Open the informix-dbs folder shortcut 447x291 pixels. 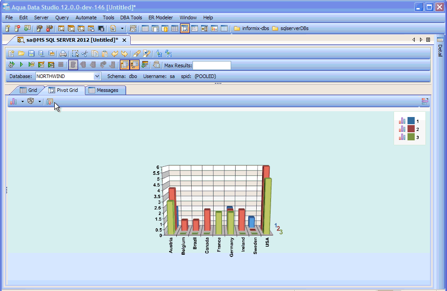point(251,28)
